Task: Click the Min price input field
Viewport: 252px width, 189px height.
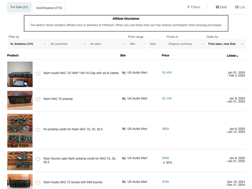Action: [137, 44]
